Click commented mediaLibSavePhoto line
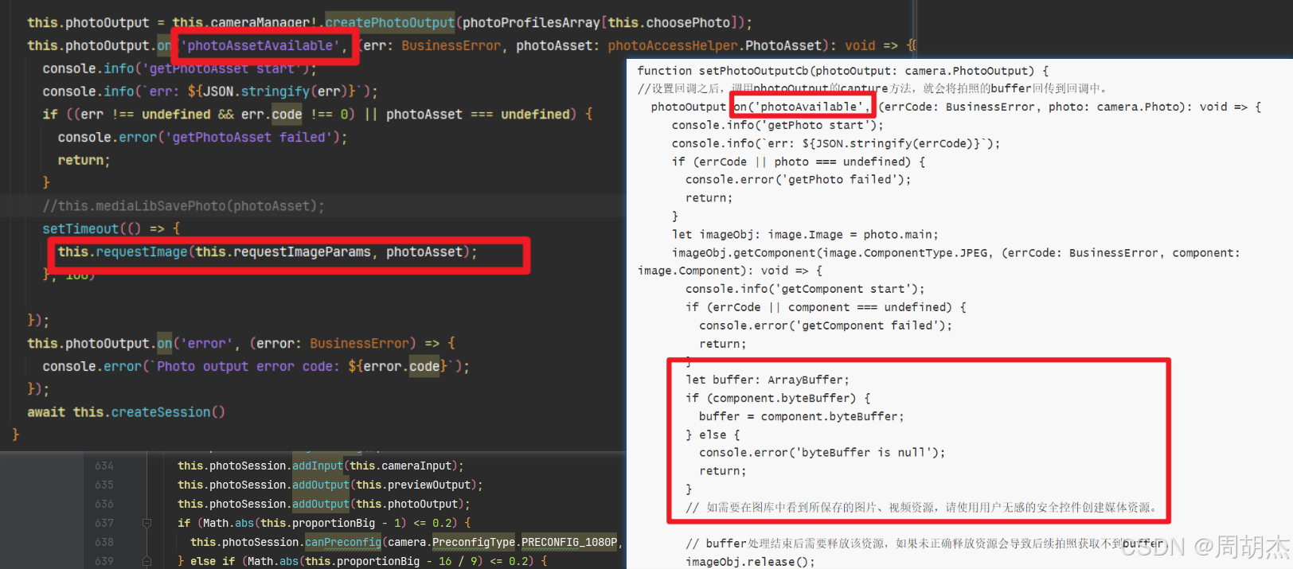This screenshot has width=1293, height=569. pyautogui.click(x=183, y=205)
